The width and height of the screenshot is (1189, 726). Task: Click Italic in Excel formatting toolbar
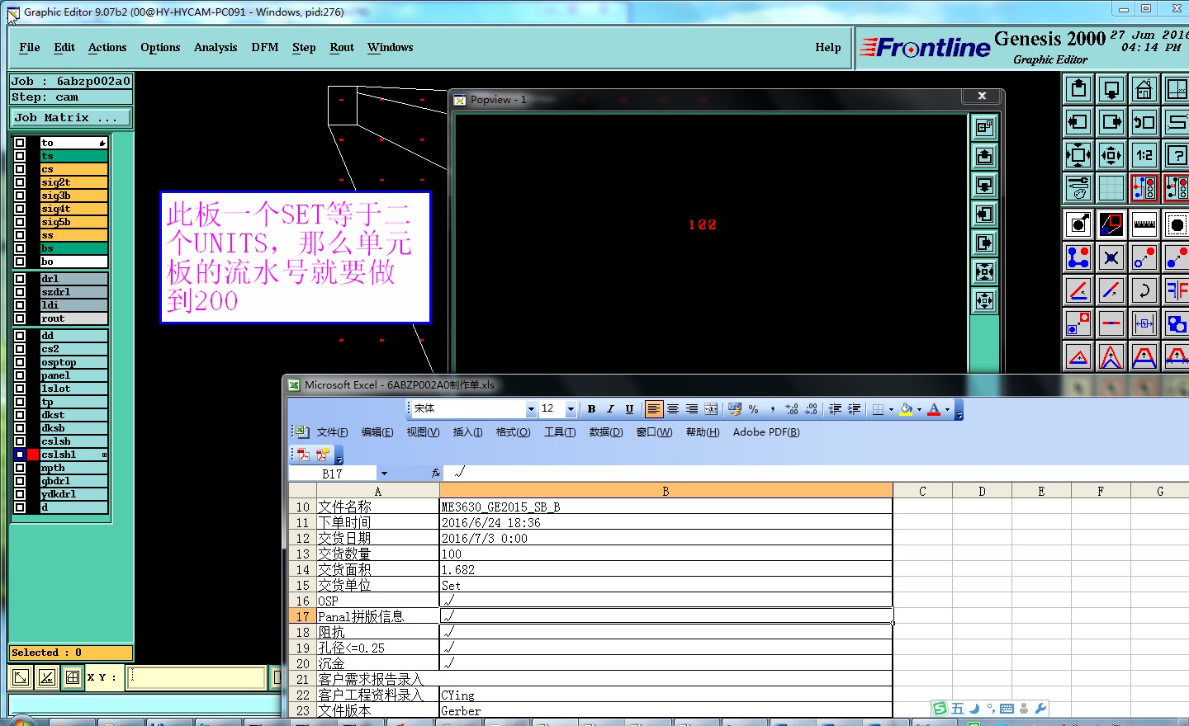click(610, 409)
